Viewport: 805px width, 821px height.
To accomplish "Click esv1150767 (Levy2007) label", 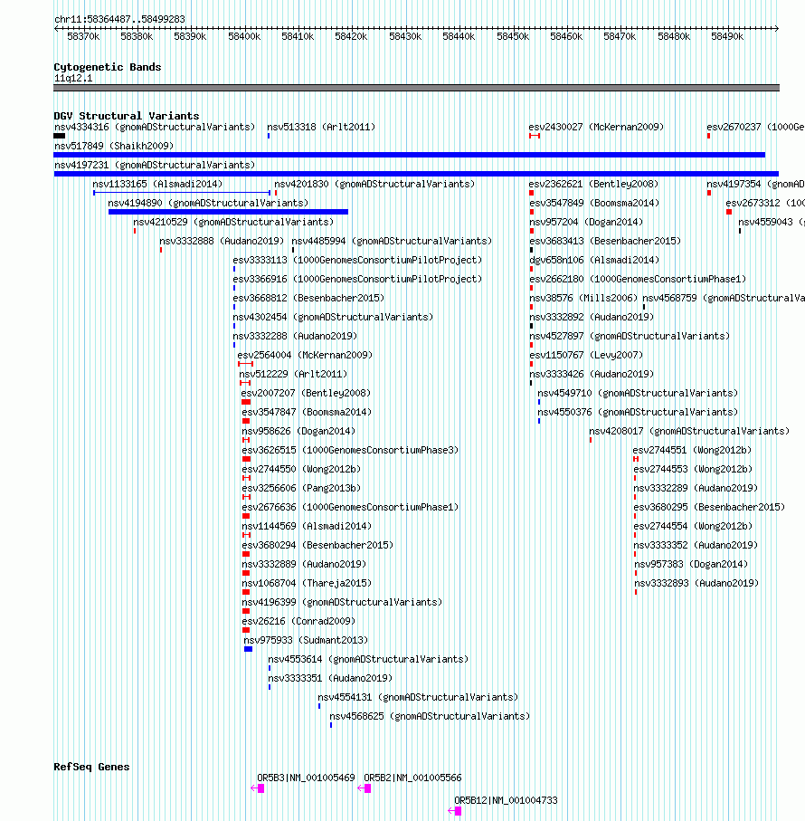I will [x=586, y=355].
